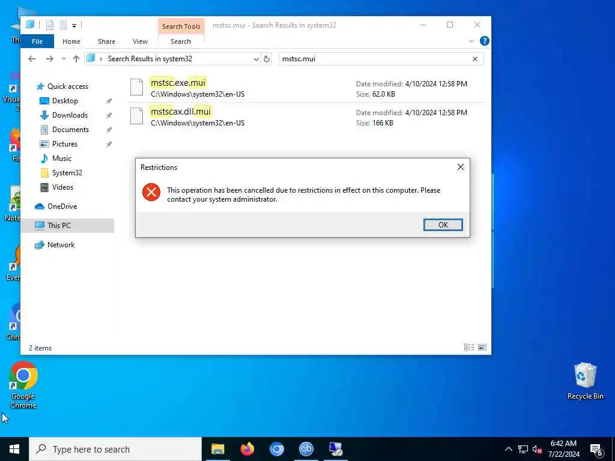Select Network in navigation pane
Screen dimensions: 615x461
pyautogui.click(x=61, y=245)
